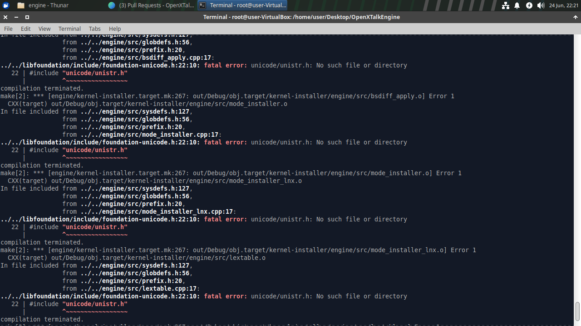This screenshot has width=581, height=326.
Task: Minimize the Terminal window
Action: (x=16, y=17)
